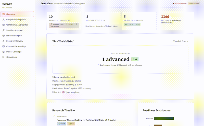Click the Narrative Engine book icon
204x126 pixels.
pyautogui.click(x=4, y=36)
